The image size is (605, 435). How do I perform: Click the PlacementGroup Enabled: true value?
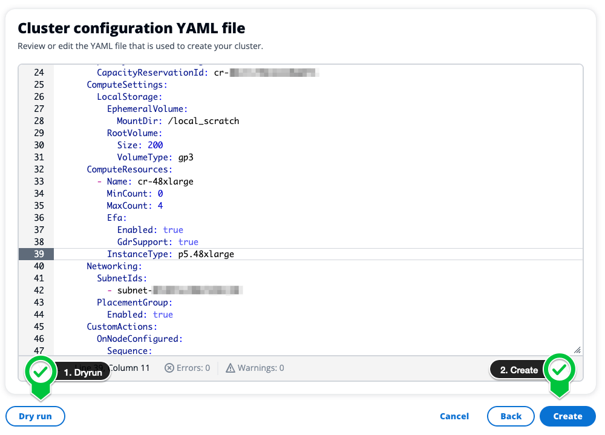pyautogui.click(x=163, y=315)
